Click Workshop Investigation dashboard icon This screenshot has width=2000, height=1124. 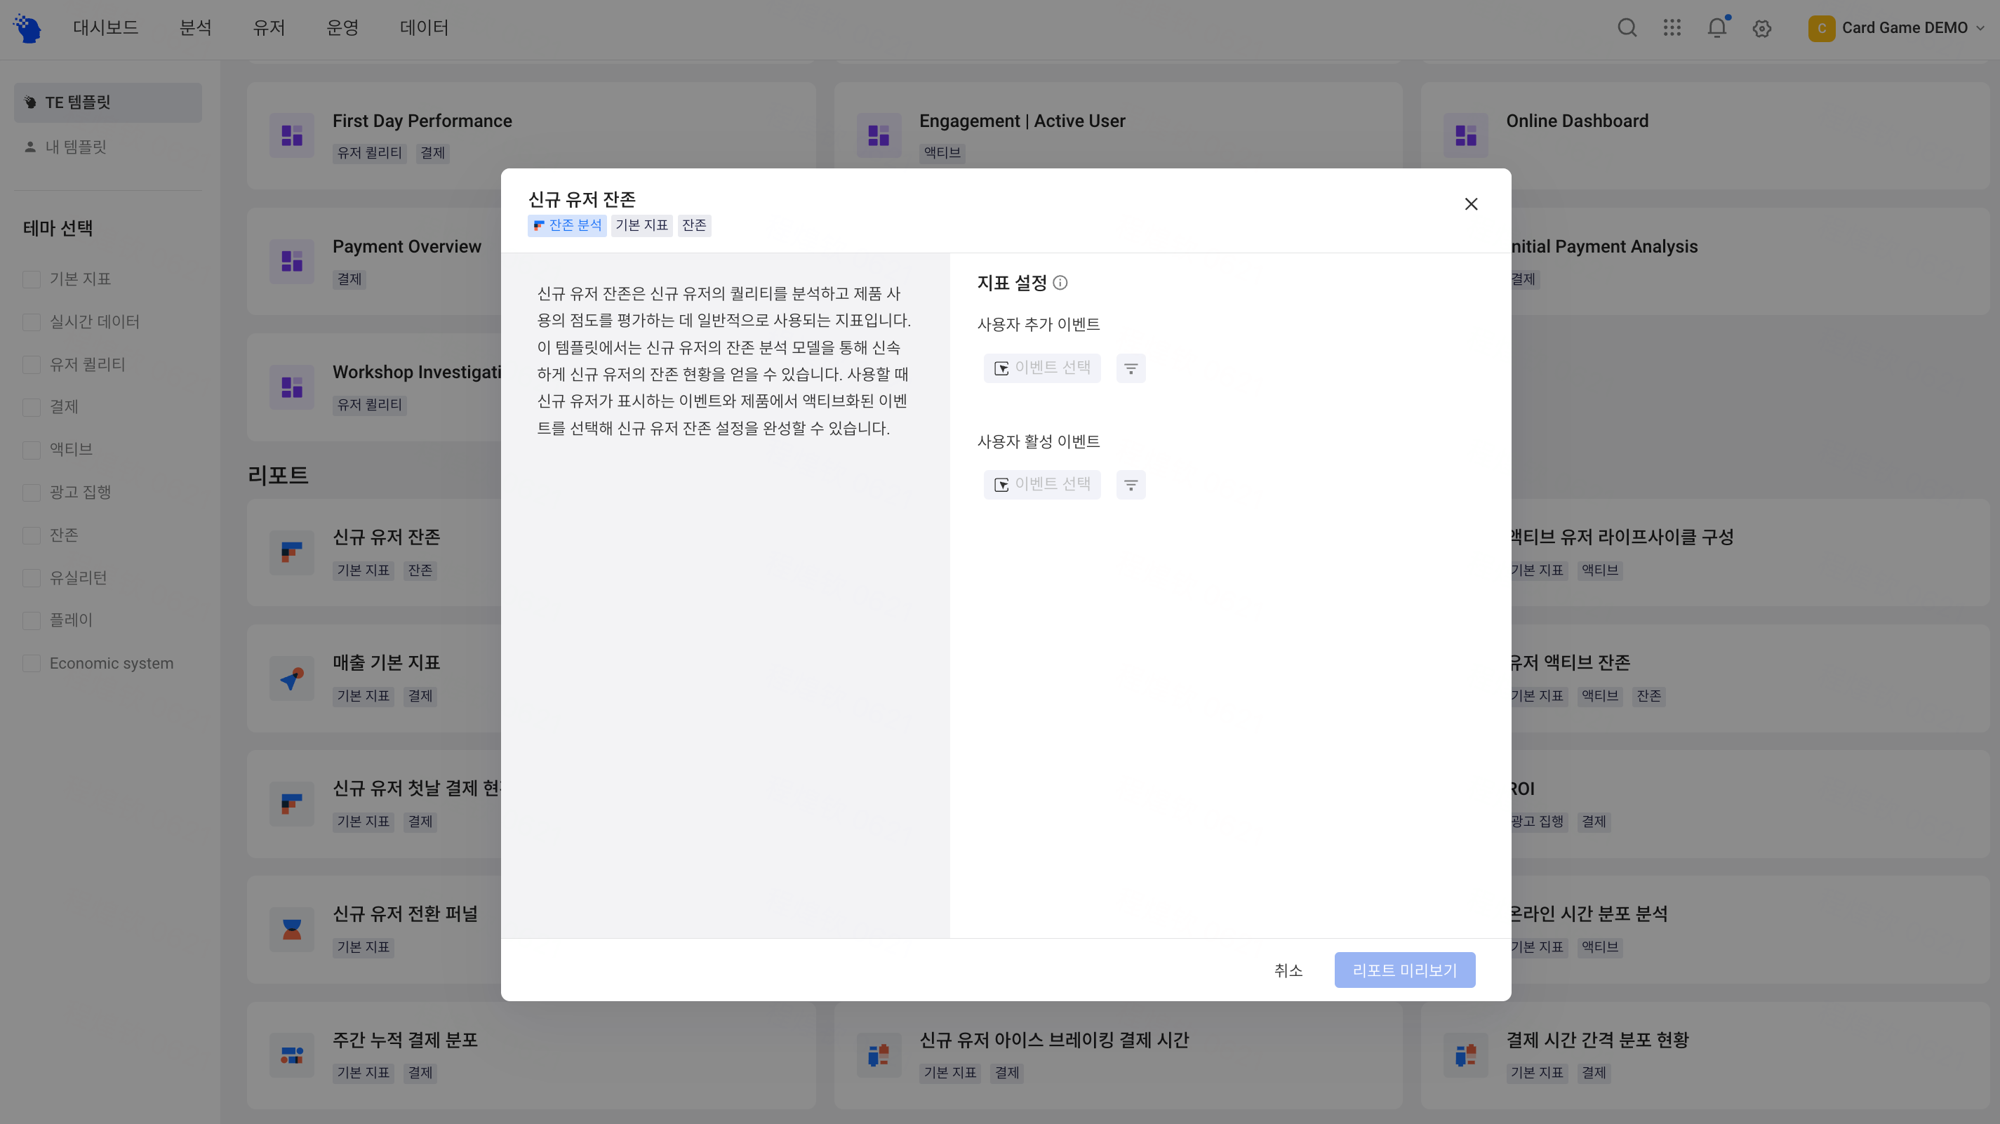pos(292,387)
